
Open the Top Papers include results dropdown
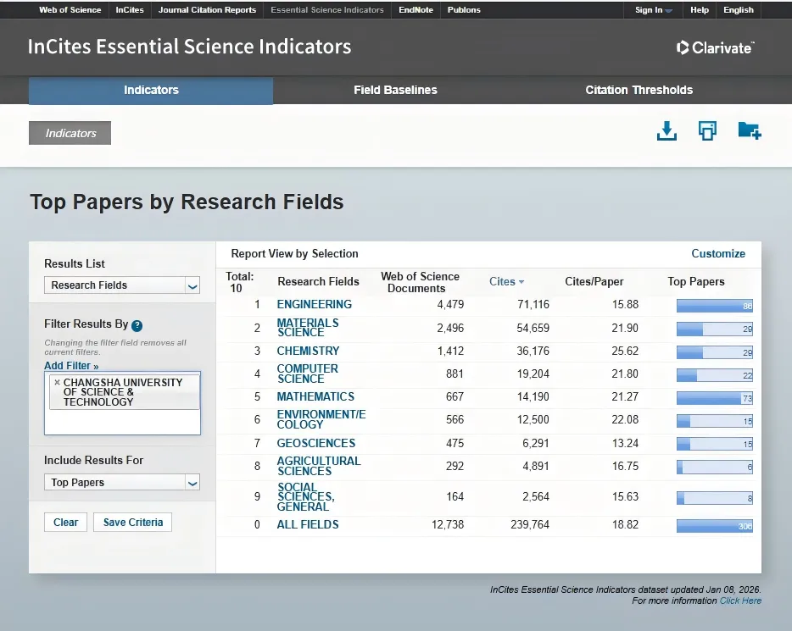coord(122,483)
